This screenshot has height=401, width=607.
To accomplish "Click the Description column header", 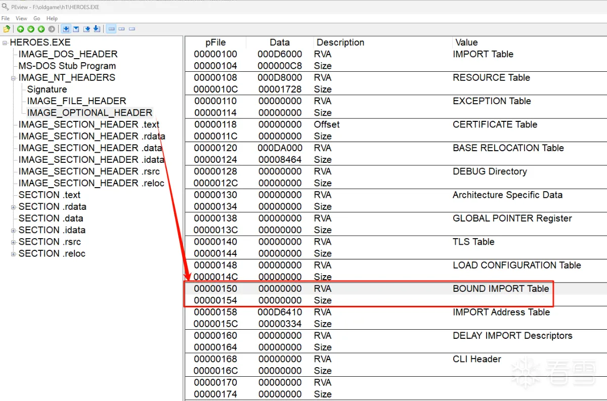I will coord(340,42).
